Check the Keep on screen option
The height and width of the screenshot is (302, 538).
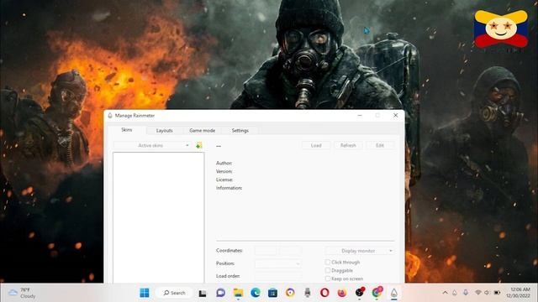coord(328,279)
